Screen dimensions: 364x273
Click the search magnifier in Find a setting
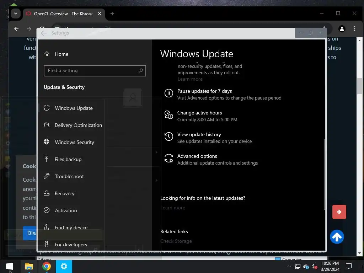[x=141, y=71]
